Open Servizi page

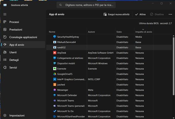click(23, 67)
